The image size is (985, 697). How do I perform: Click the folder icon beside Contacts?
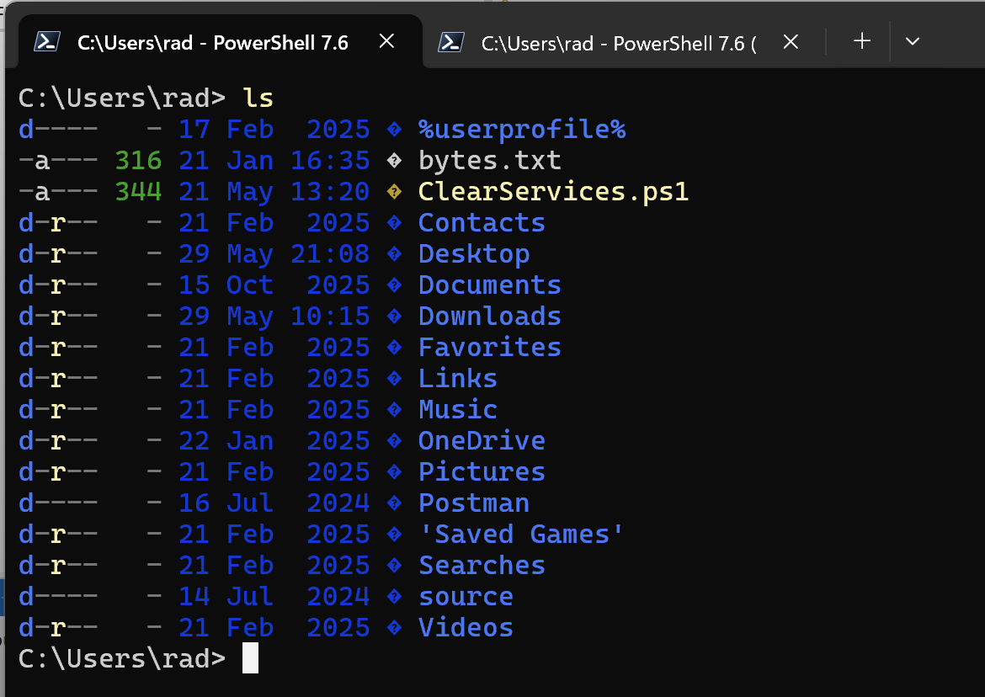pos(395,223)
